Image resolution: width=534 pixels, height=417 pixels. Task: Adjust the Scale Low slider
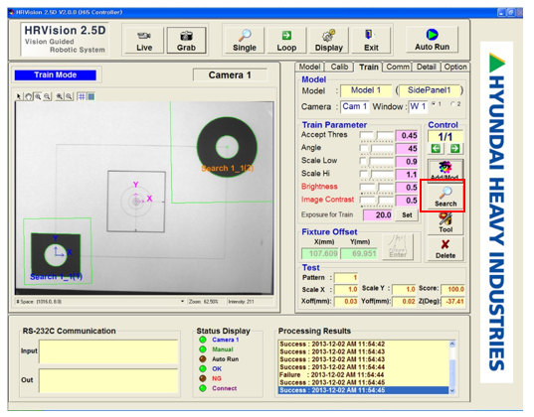[376, 162]
